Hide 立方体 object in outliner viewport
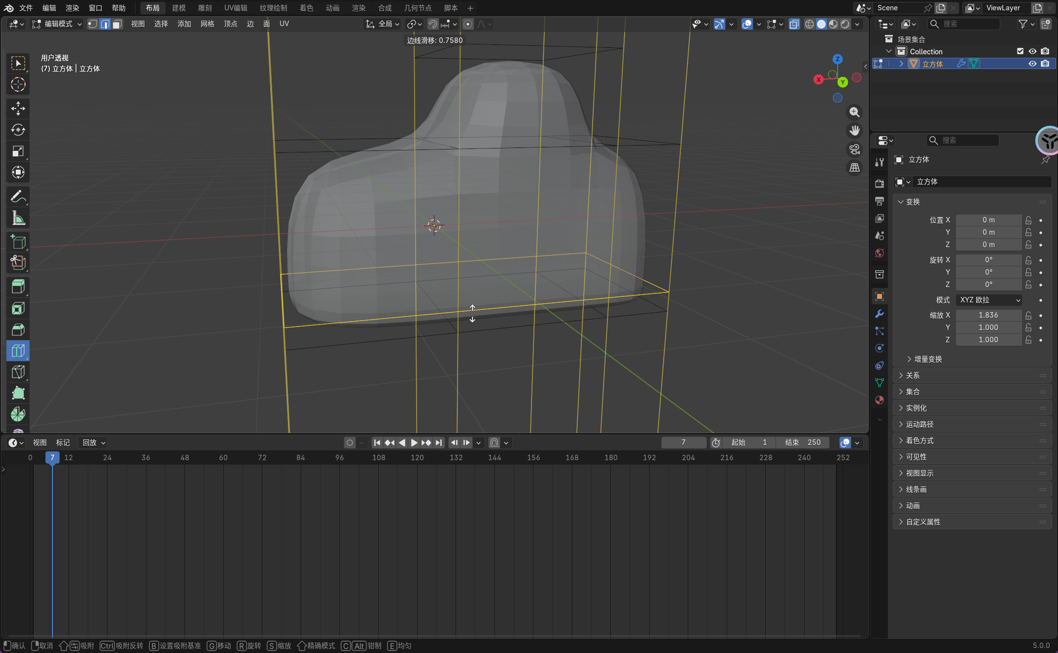Image resolution: width=1058 pixels, height=653 pixels. [1032, 64]
